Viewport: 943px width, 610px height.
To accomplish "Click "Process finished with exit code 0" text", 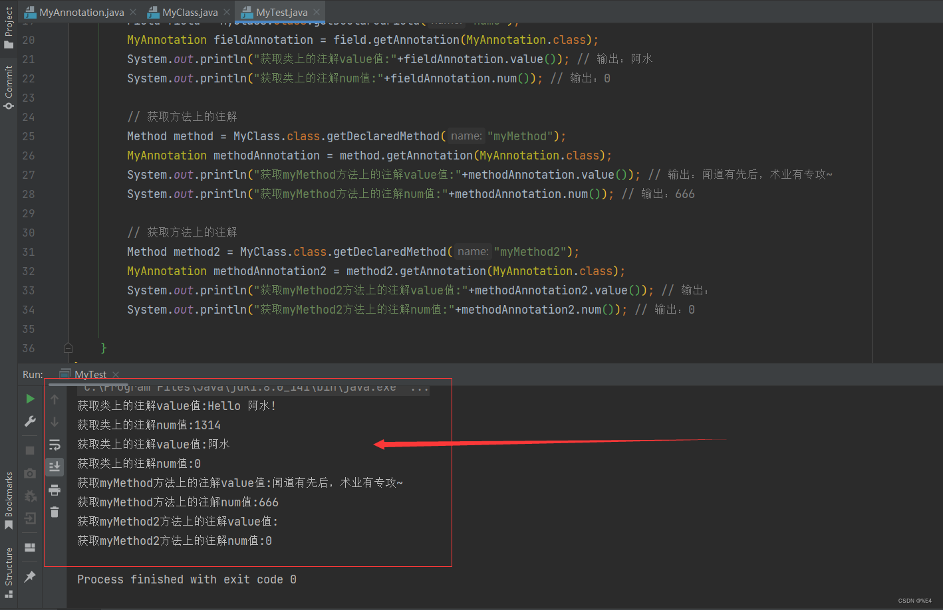I will 187,579.
